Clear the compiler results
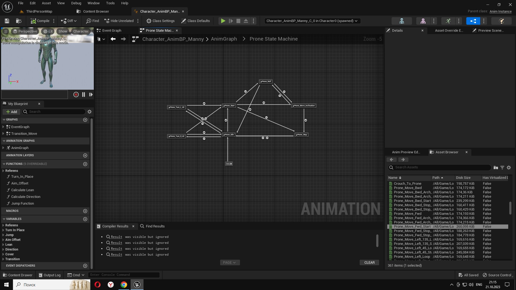Screen dimensions: 516x290 (x=369, y=263)
